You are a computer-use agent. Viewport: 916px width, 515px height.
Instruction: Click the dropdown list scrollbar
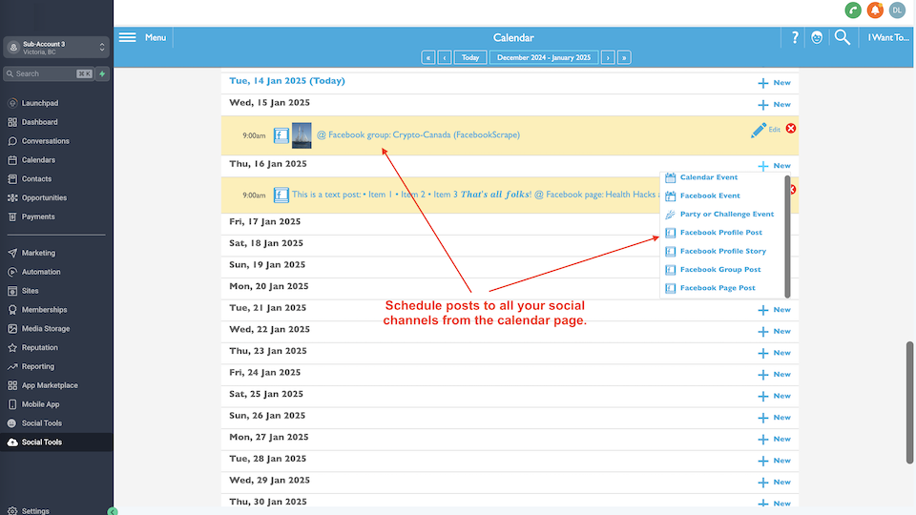787,235
